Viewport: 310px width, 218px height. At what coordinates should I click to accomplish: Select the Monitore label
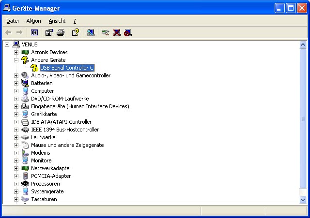[41, 160]
